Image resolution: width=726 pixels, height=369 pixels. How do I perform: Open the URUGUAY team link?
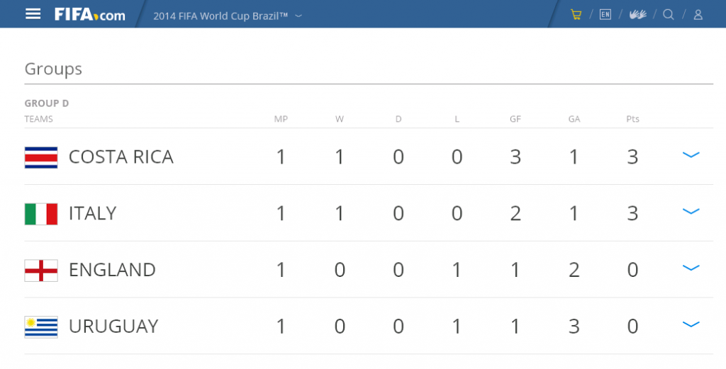pos(113,327)
